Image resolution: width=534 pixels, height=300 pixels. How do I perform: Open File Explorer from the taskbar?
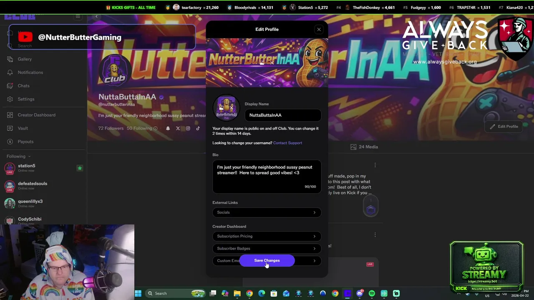[x=237, y=293]
